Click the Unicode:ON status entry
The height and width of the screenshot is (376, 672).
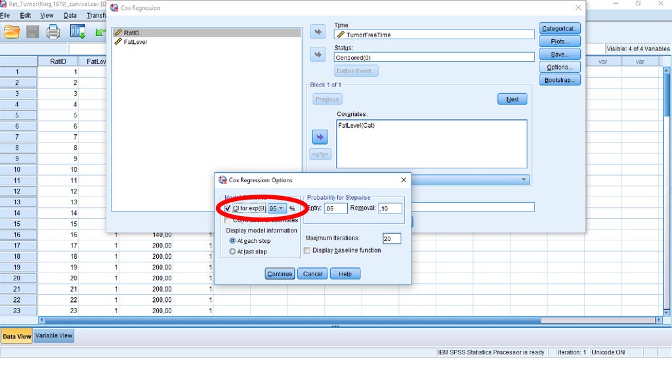(608, 352)
